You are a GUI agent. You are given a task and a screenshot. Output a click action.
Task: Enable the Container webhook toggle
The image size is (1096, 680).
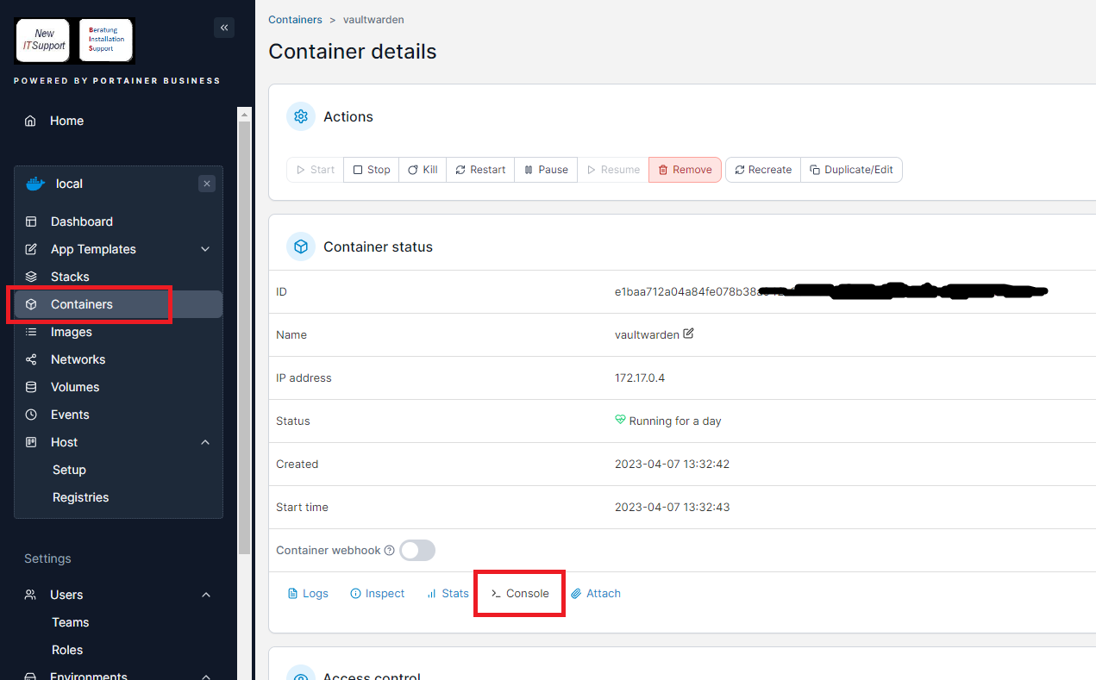coord(417,550)
